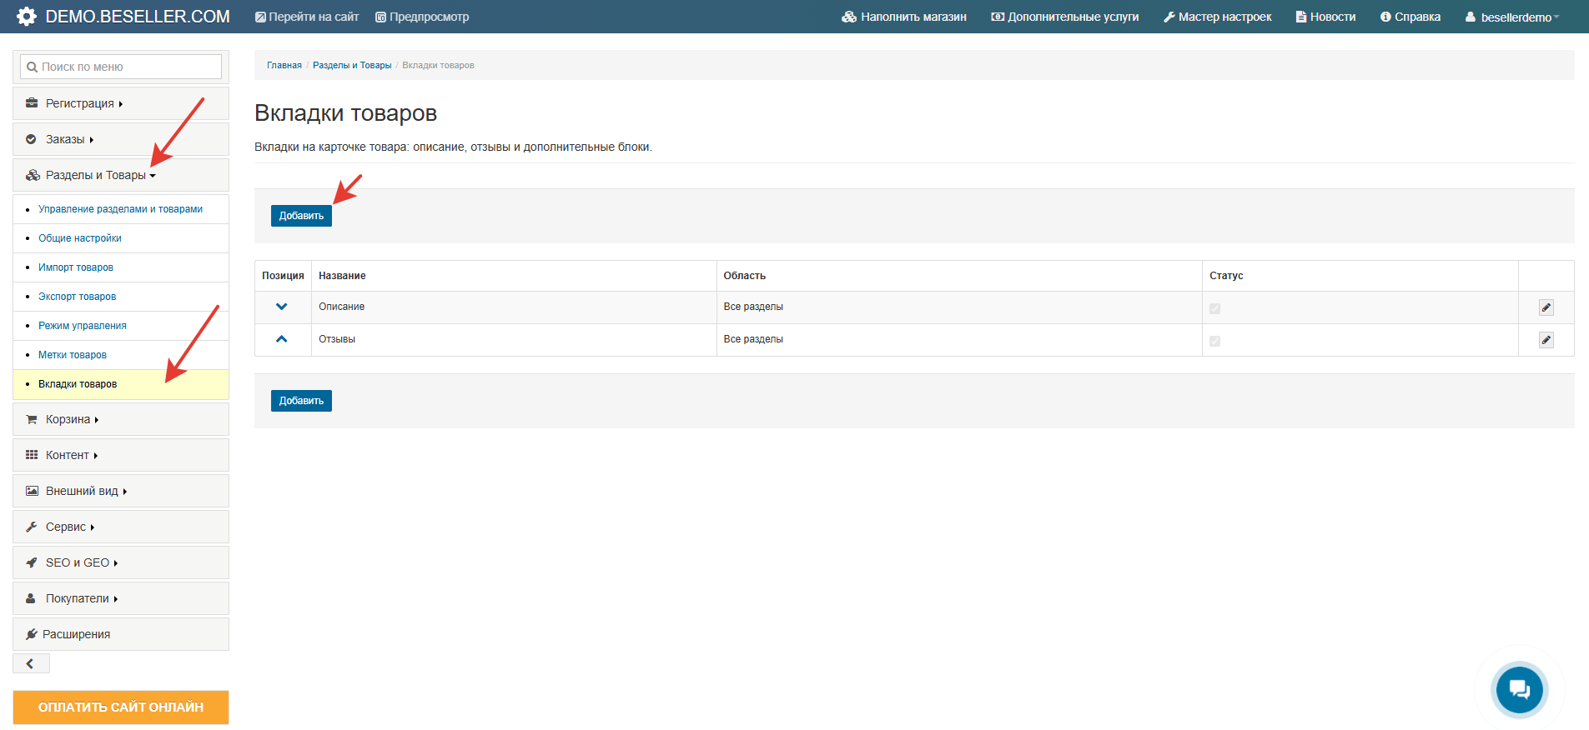Viewport: 1589px width, 730px height.
Task: Open Экспорт товаров menu item
Action: tap(78, 297)
